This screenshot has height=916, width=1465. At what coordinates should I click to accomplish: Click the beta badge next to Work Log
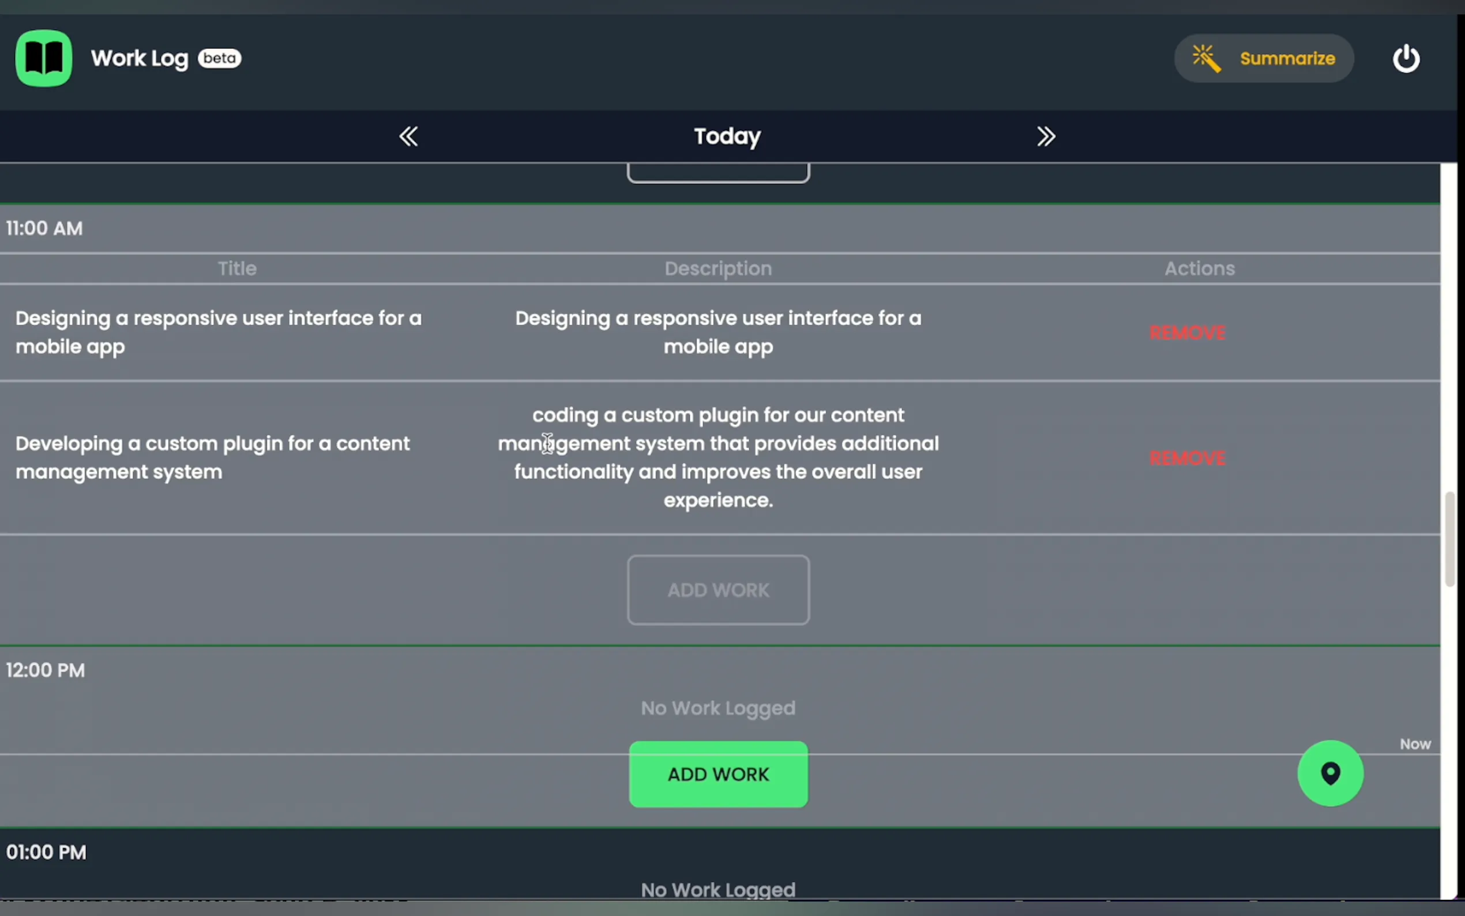[219, 58]
